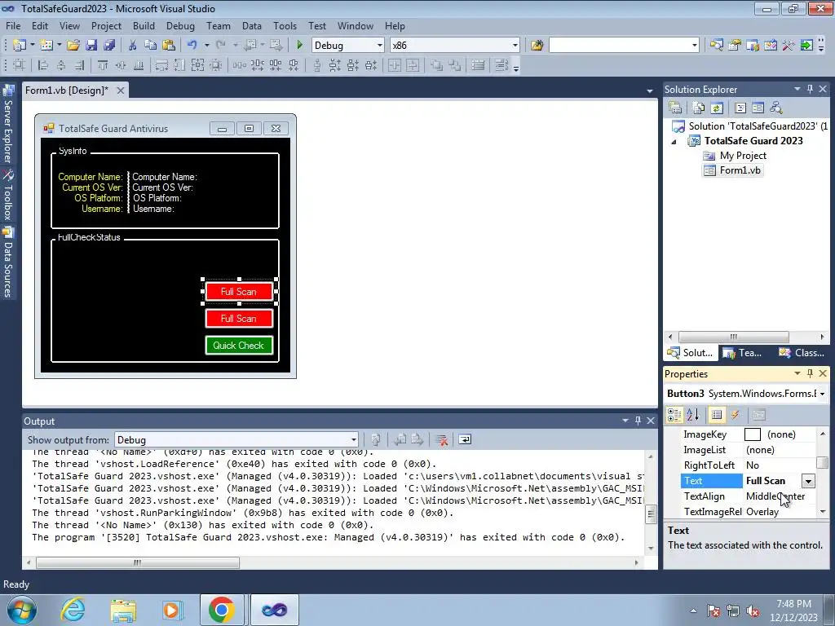
Task: Cut the selection with the scissors icon
Action: tap(133, 46)
